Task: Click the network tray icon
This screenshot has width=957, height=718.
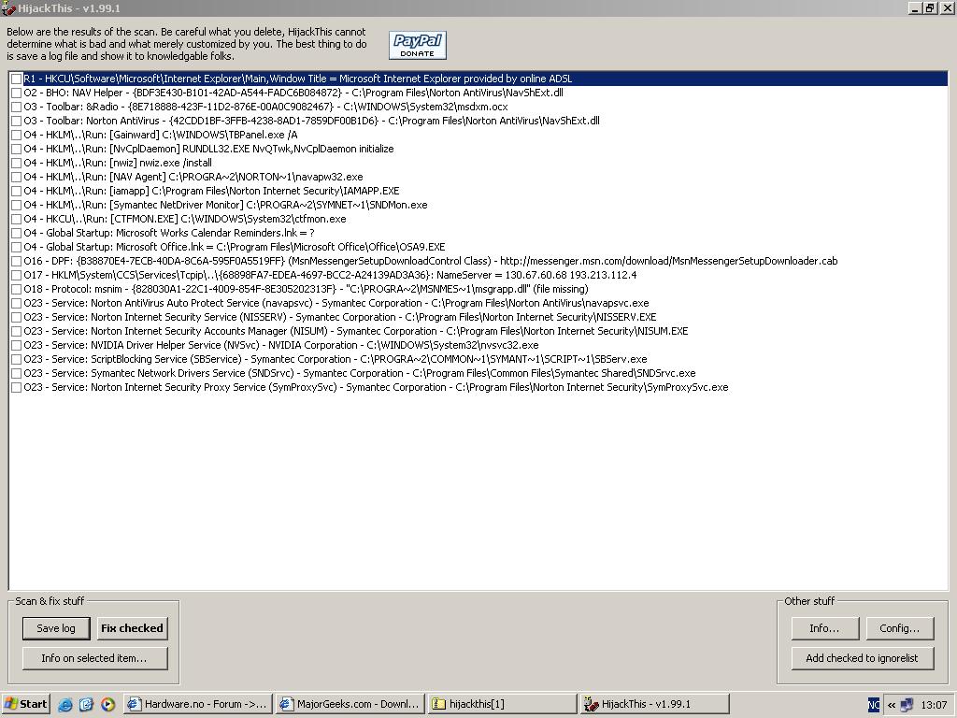Action: 907,705
